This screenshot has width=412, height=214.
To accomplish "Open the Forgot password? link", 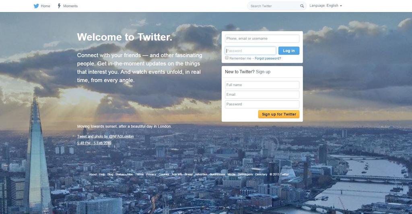I will (x=268, y=59).
